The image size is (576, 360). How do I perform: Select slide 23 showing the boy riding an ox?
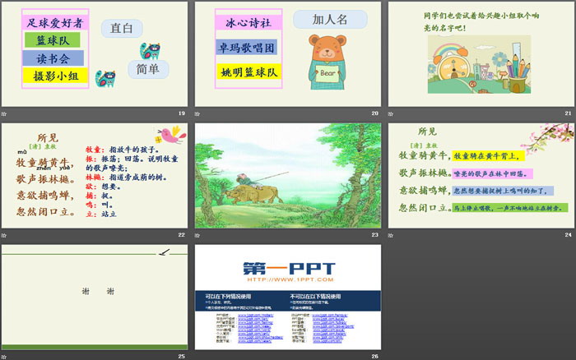click(x=287, y=175)
